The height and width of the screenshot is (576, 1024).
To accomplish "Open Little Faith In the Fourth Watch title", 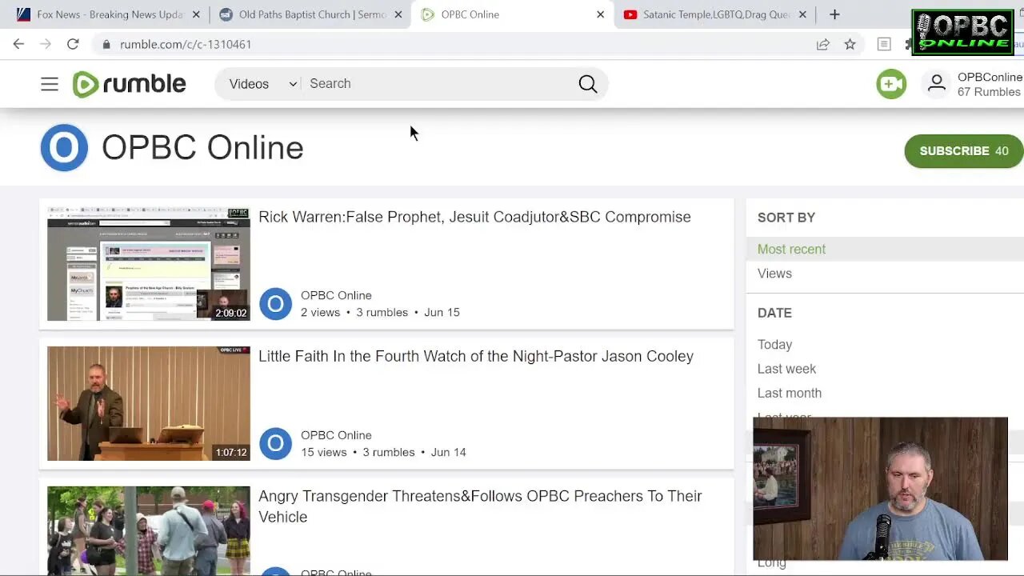I will [476, 356].
